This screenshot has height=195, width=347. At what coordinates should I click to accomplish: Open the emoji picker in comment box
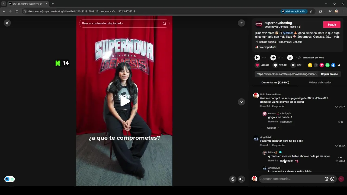point(332,179)
